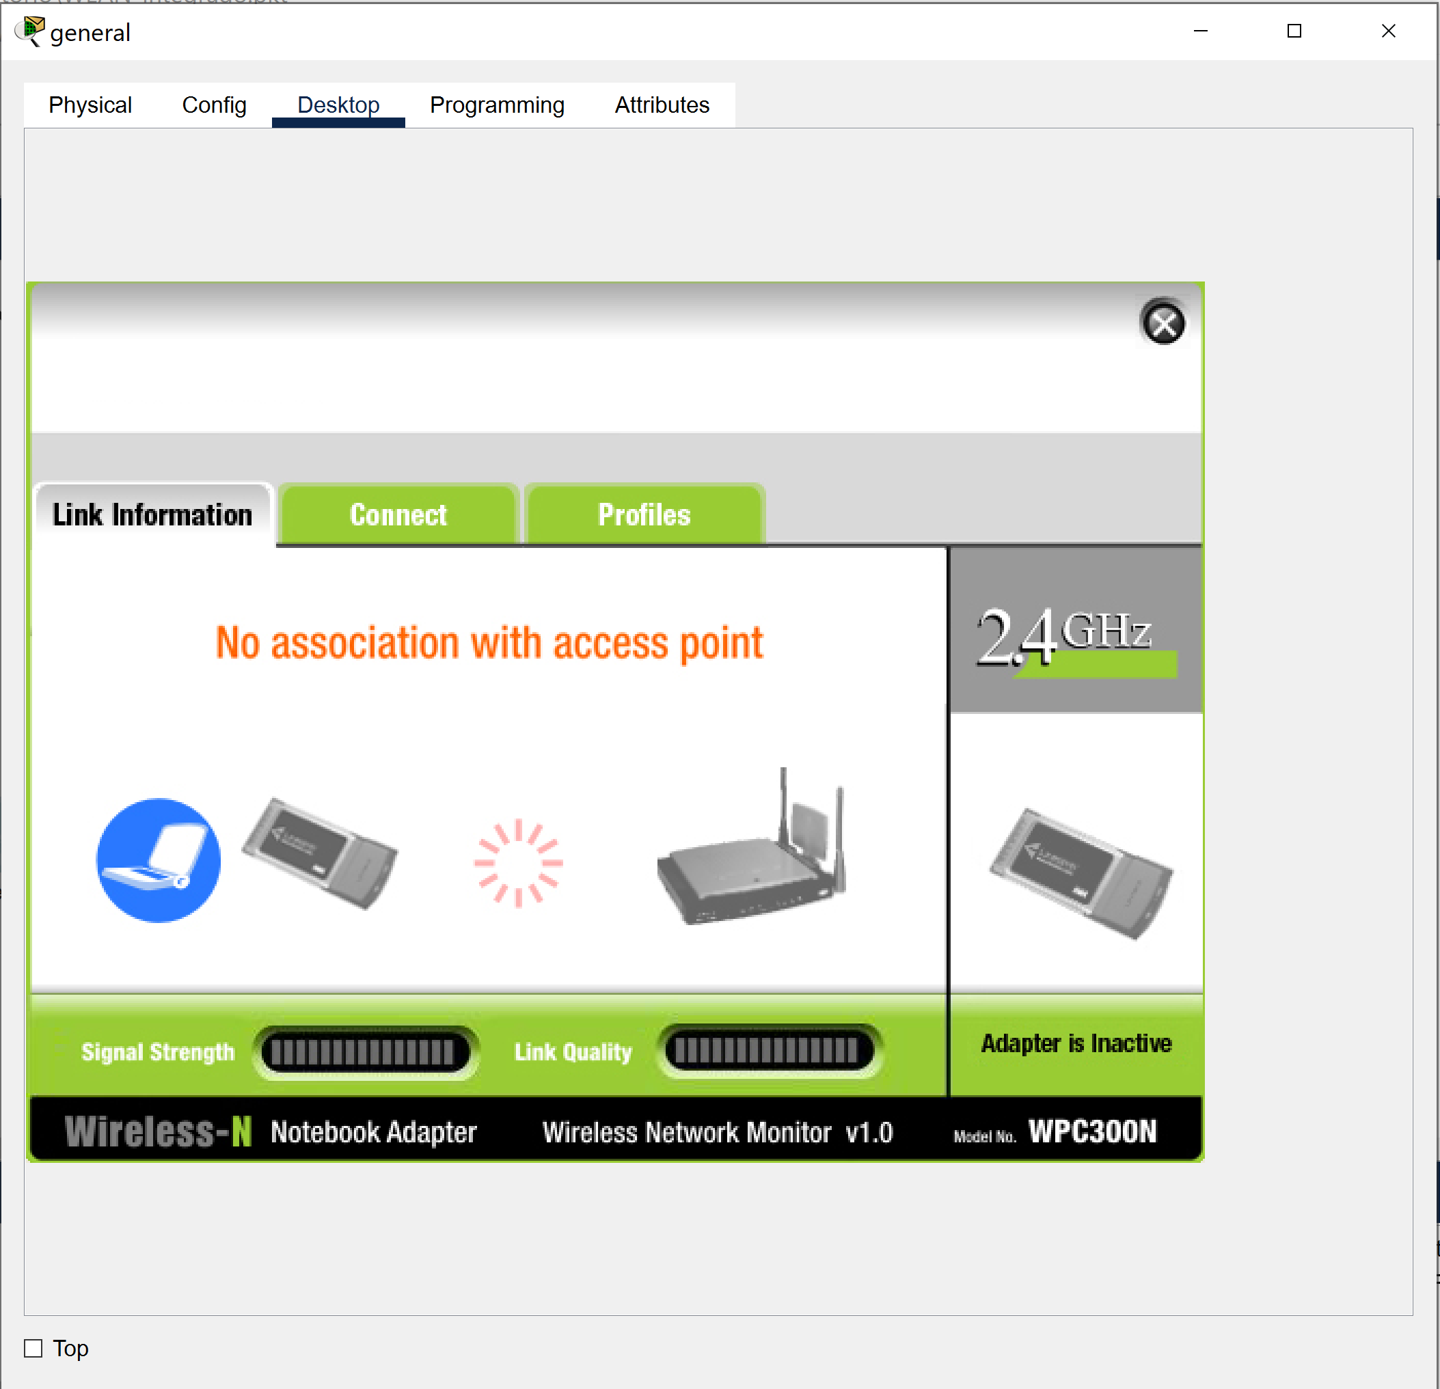Click the blue laptop icon

(x=159, y=859)
